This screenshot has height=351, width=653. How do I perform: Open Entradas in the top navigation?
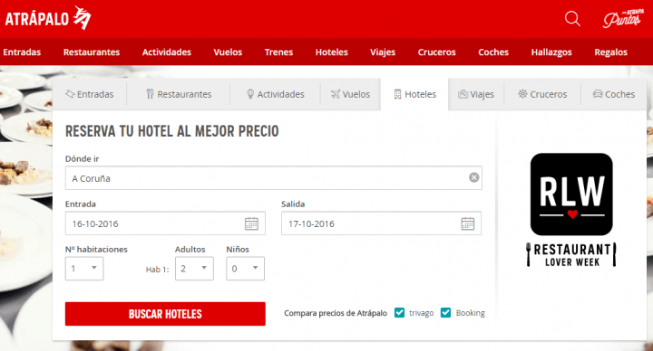22,52
